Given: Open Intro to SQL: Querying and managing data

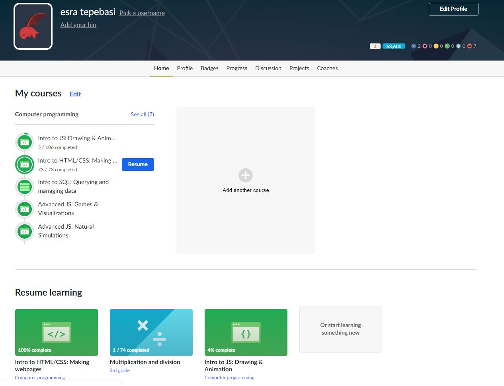Looking at the screenshot, I should pos(73,186).
